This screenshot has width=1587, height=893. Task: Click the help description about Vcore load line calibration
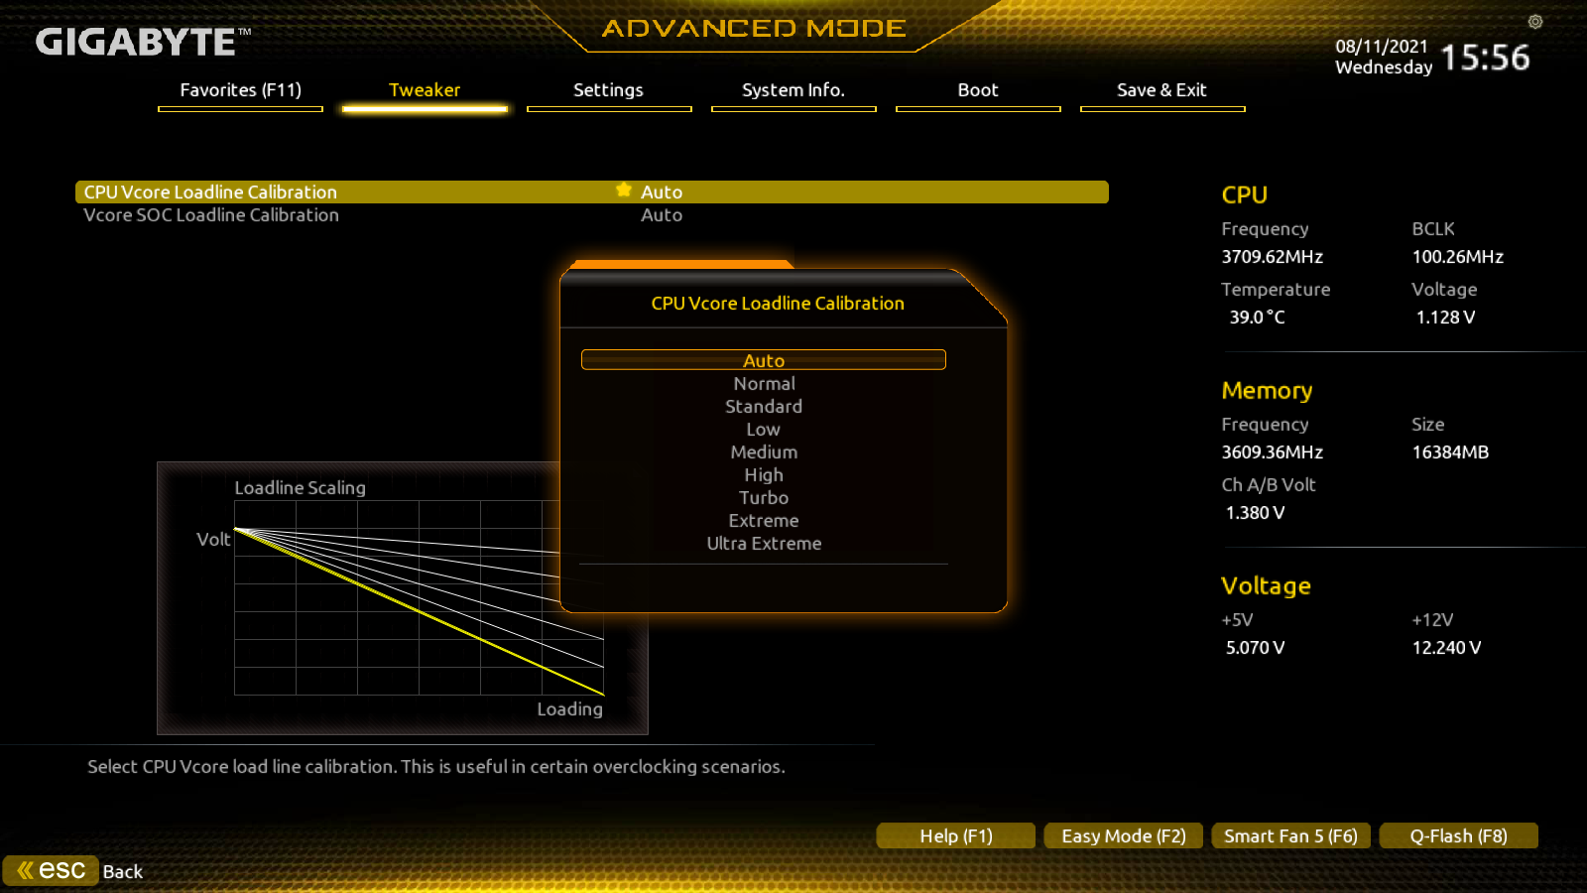(436, 767)
